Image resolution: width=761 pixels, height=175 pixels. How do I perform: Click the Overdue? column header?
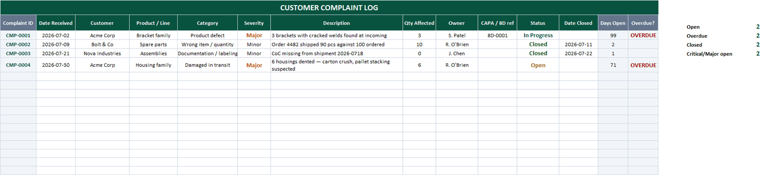[643, 23]
